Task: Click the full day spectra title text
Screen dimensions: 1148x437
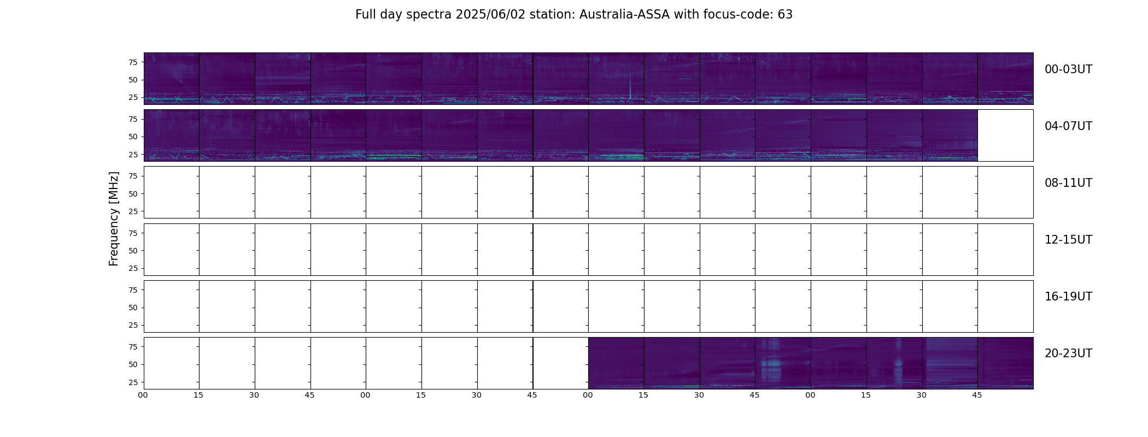Action: pyautogui.click(x=574, y=15)
